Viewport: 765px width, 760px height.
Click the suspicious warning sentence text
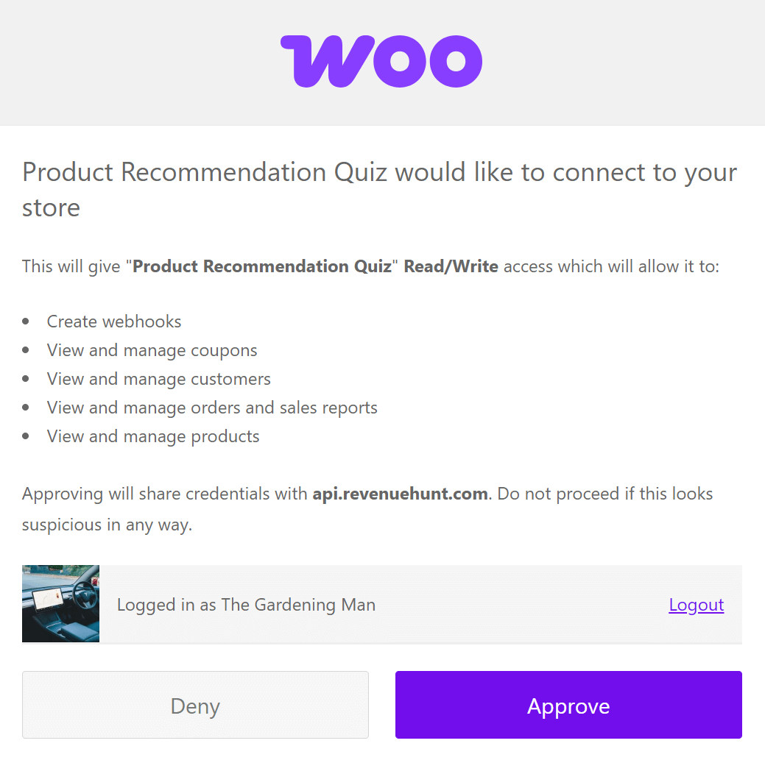coord(368,508)
